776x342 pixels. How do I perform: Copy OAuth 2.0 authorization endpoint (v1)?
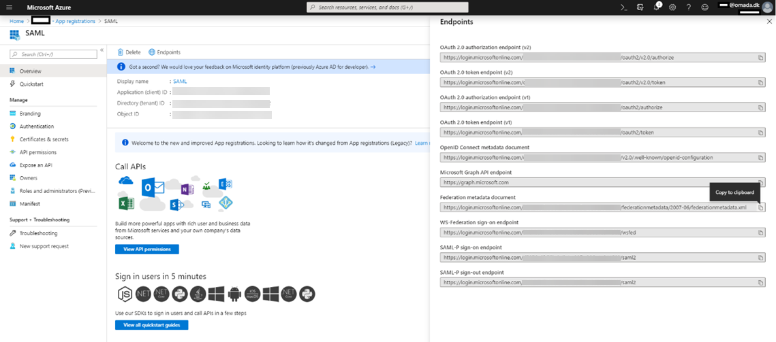click(x=760, y=107)
